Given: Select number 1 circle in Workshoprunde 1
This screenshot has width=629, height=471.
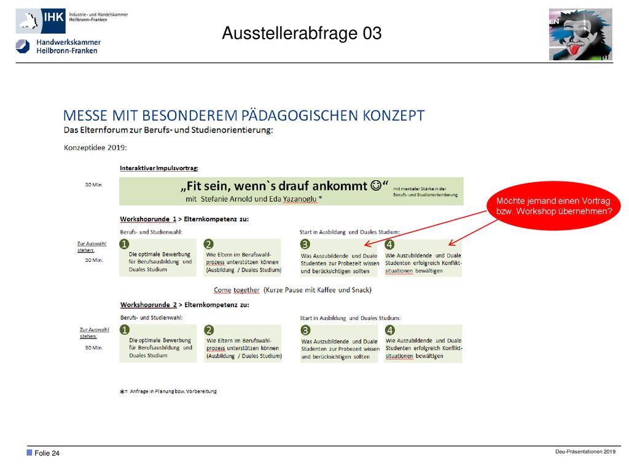Looking at the screenshot, I should click(125, 244).
